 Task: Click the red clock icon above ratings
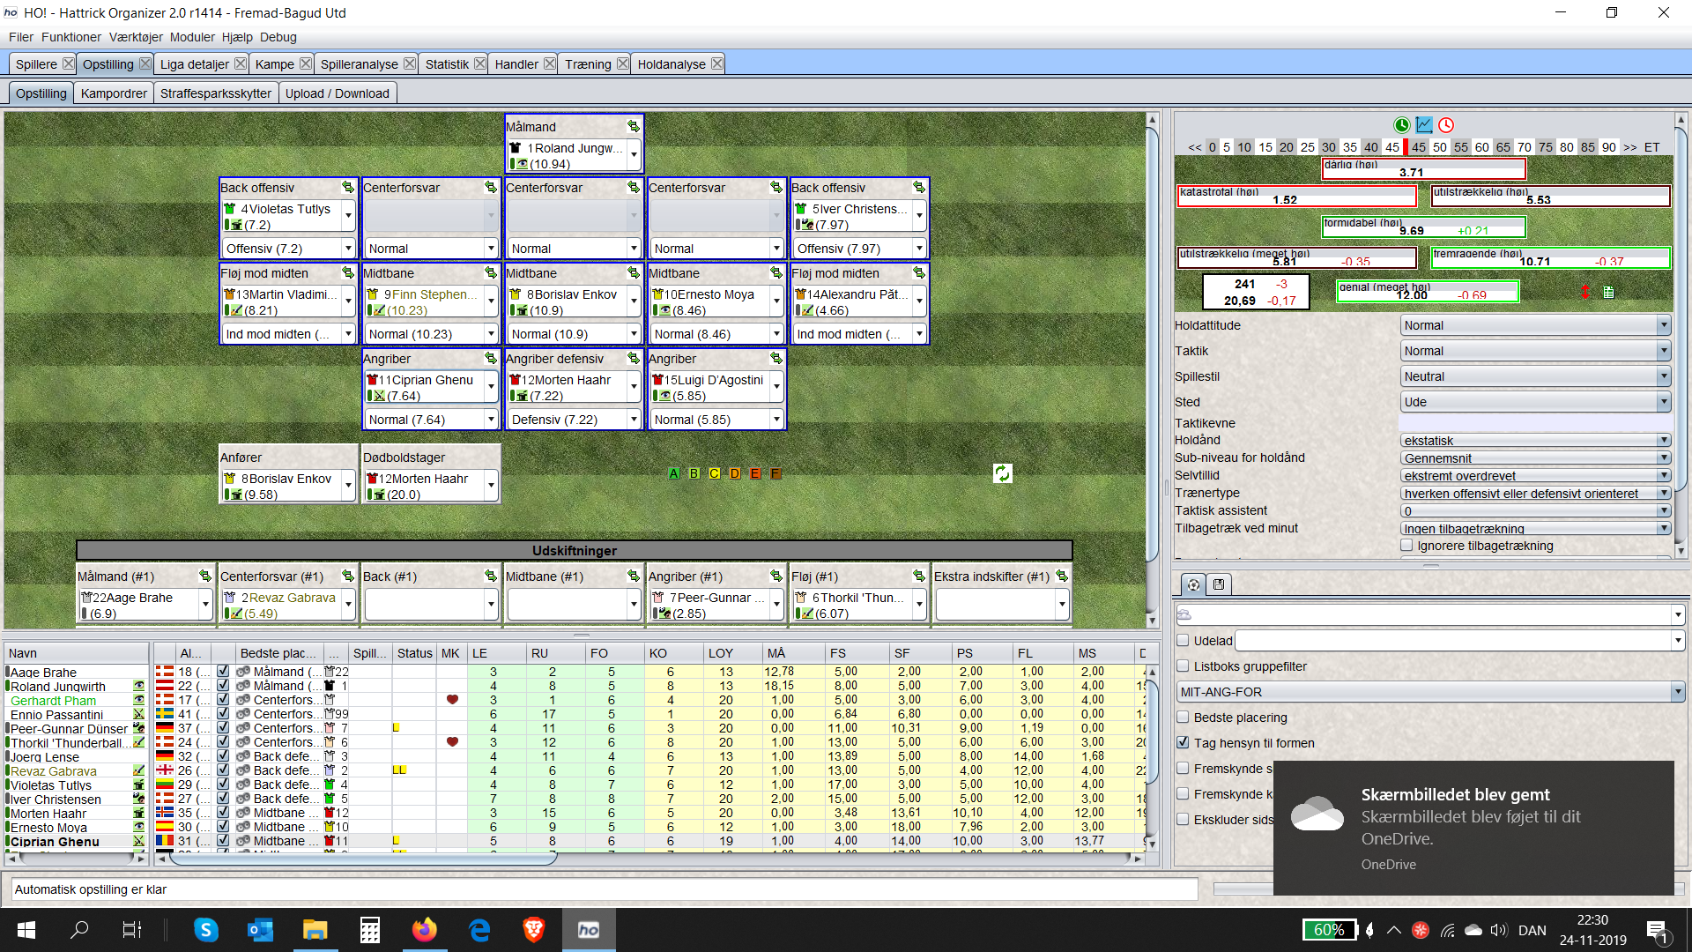point(1446,125)
